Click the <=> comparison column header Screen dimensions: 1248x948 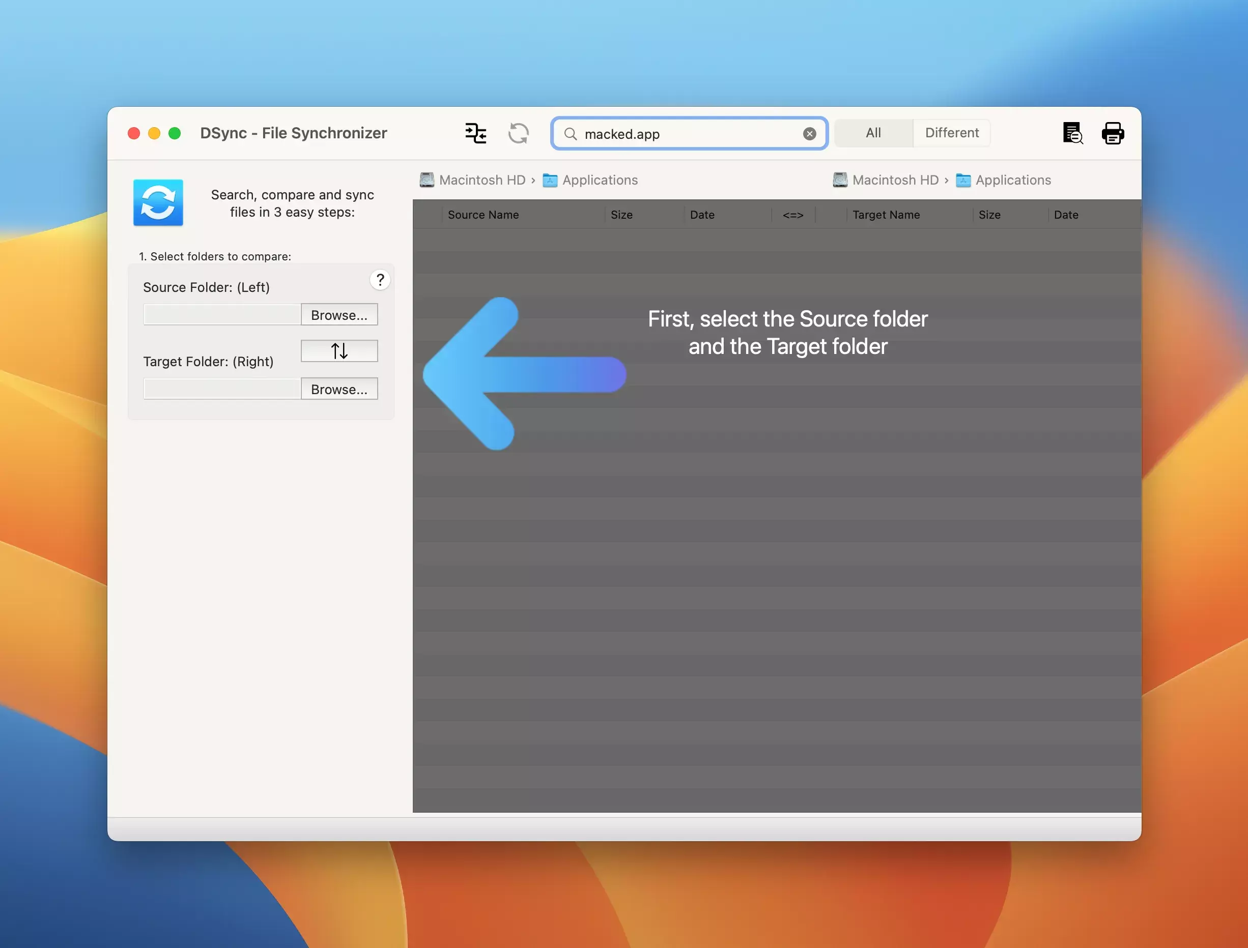[x=793, y=215]
